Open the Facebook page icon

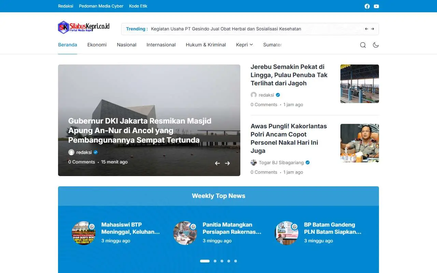click(367, 6)
